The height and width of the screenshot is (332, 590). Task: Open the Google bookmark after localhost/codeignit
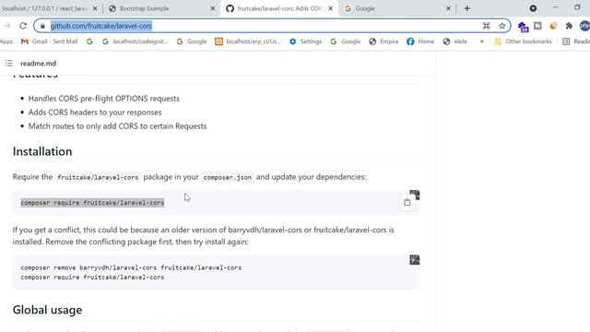192,41
